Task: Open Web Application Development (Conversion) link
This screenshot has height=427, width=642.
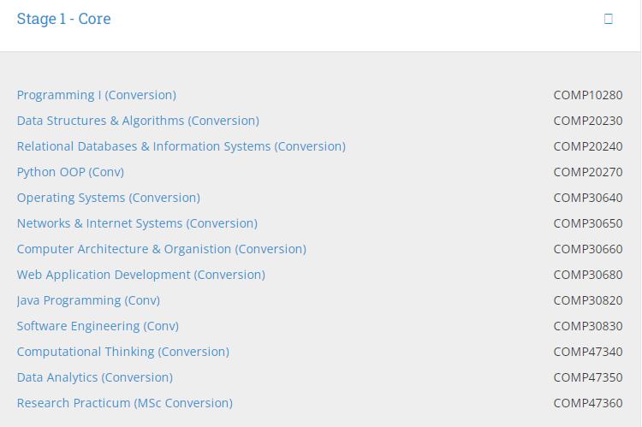Action: (x=141, y=275)
